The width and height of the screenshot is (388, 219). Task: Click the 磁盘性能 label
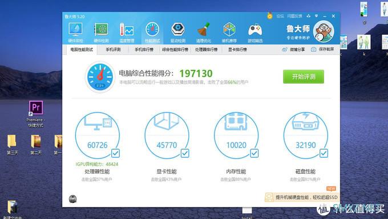pos(306,172)
